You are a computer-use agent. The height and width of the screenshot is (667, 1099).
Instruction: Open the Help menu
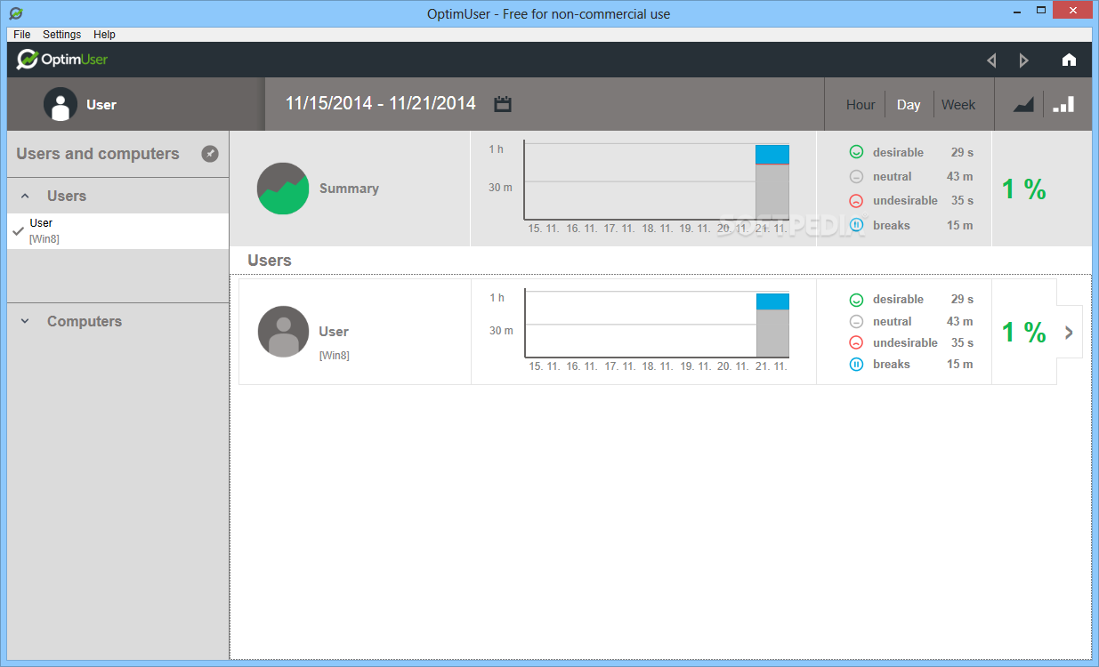point(105,35)
